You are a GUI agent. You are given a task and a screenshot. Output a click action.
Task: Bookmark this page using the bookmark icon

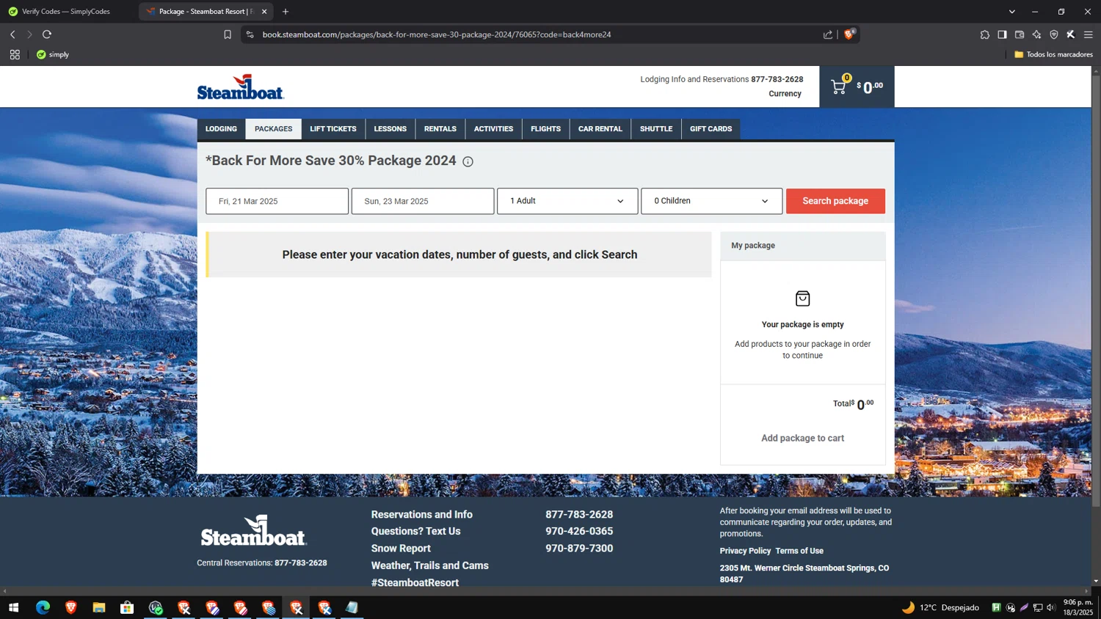pos(228,34)
